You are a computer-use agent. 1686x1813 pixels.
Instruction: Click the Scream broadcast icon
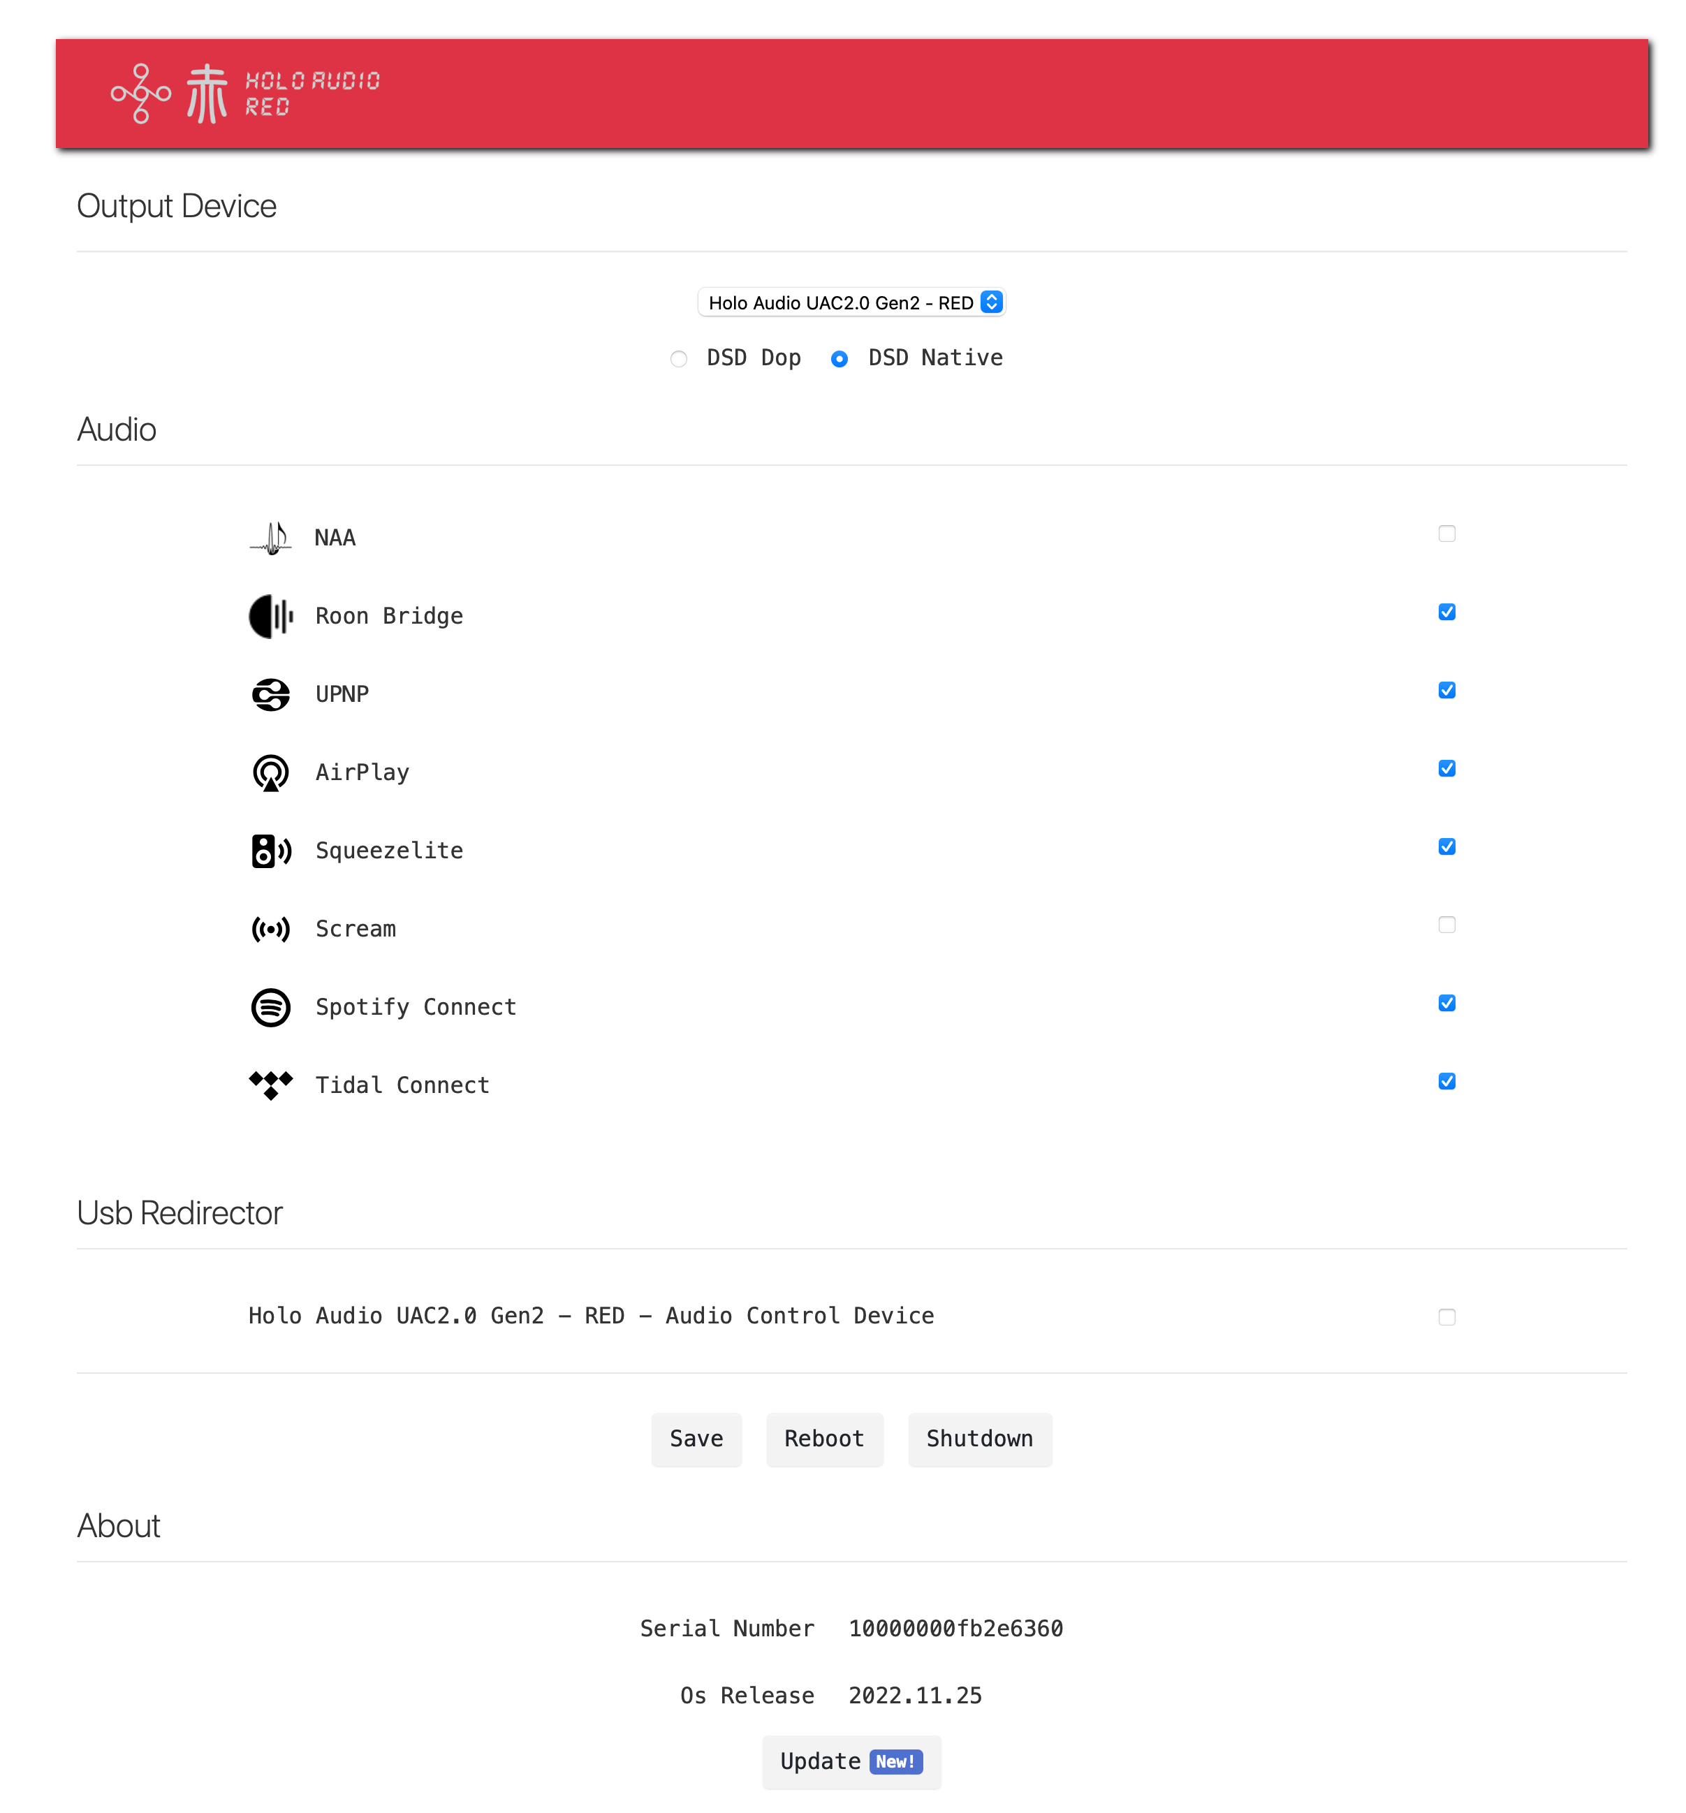[x=270, y=930]
